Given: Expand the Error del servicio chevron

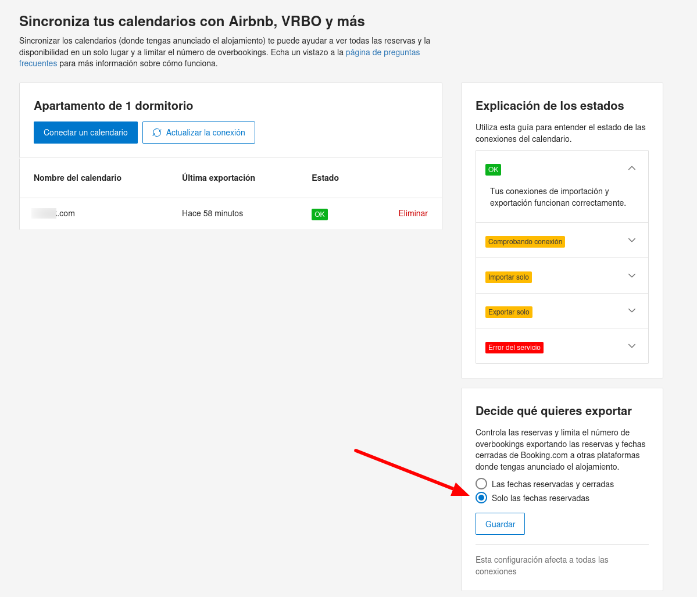Looking at the screenshot, I should 632,346.
